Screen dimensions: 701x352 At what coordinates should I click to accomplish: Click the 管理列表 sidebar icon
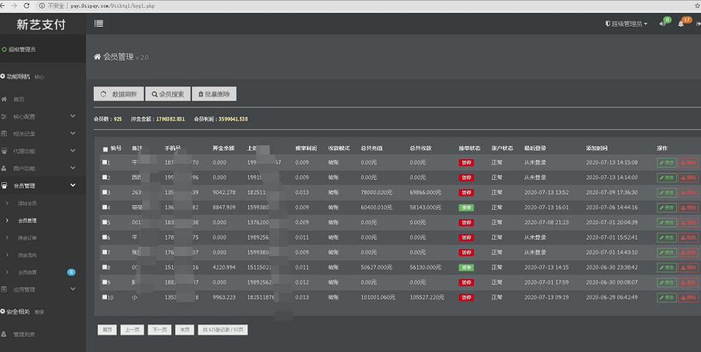point(5,334)
